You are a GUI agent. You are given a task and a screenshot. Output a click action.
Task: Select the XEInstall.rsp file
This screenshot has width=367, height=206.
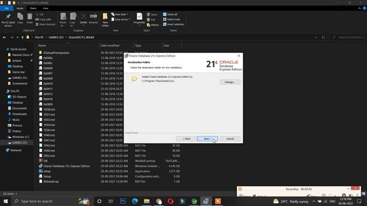click(51, 181)
